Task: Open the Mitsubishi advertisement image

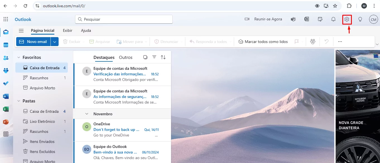Action: 358,106
